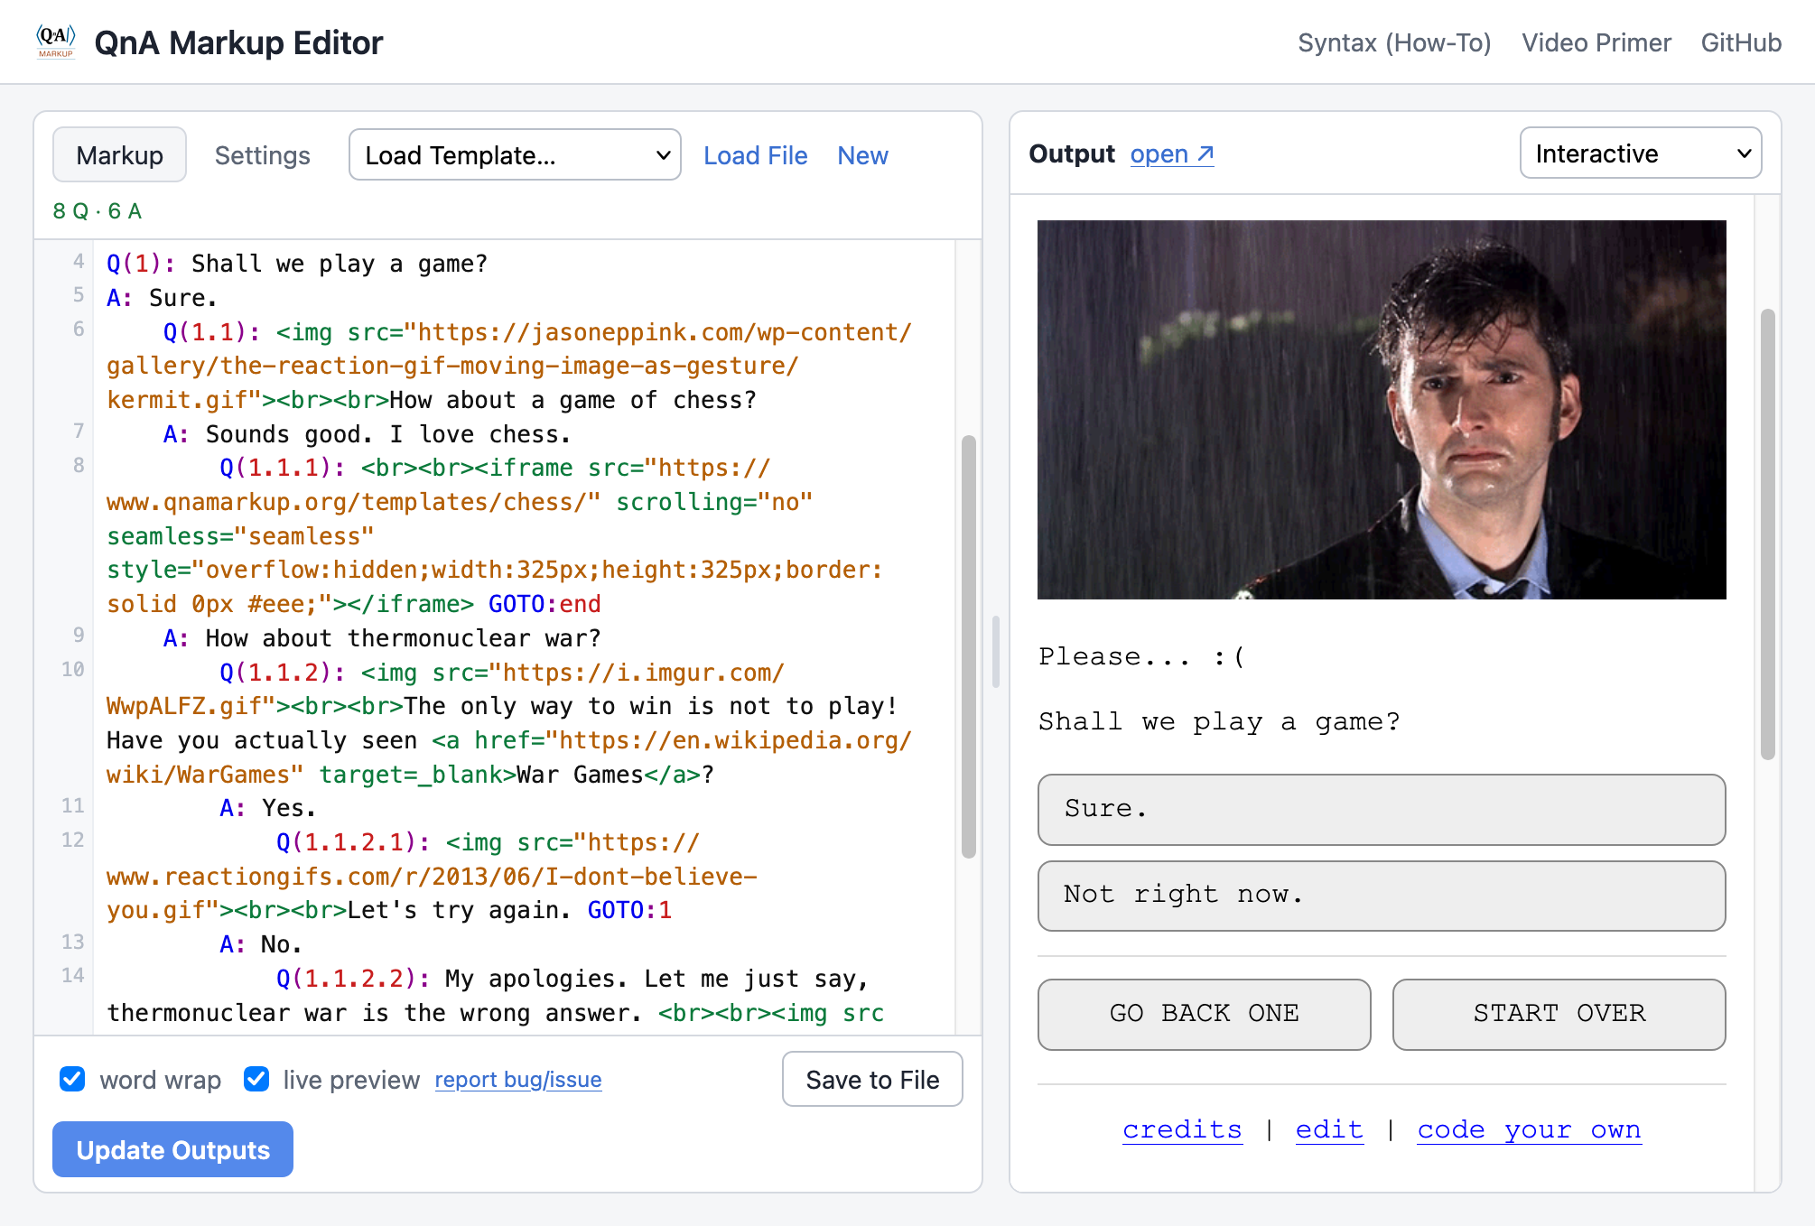1815x1226 pixels.
Task: Click the QnA Markup logo icon
Action: [x=55, y=42]
